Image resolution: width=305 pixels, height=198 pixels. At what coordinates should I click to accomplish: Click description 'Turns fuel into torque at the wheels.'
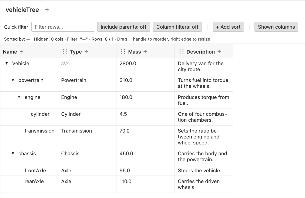coord(203,83)
